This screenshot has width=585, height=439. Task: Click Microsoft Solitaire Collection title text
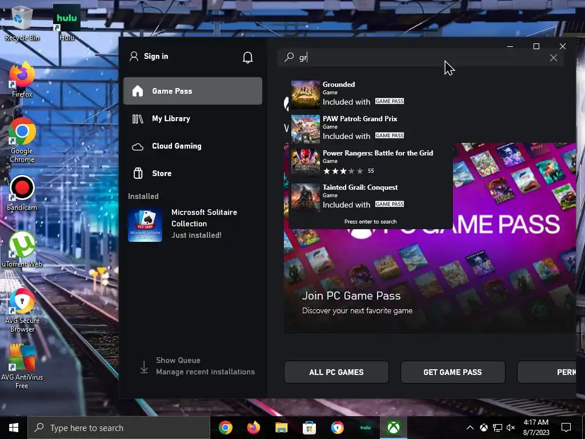pos(204,218)
